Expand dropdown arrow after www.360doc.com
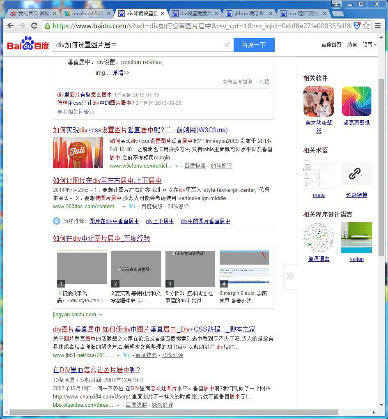The image size is (388, 419). click(124, 207)
